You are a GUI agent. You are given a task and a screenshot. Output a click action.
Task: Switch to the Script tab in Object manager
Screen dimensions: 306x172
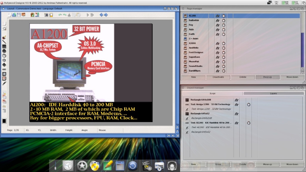pyautogui.click(x=212, y=93)
